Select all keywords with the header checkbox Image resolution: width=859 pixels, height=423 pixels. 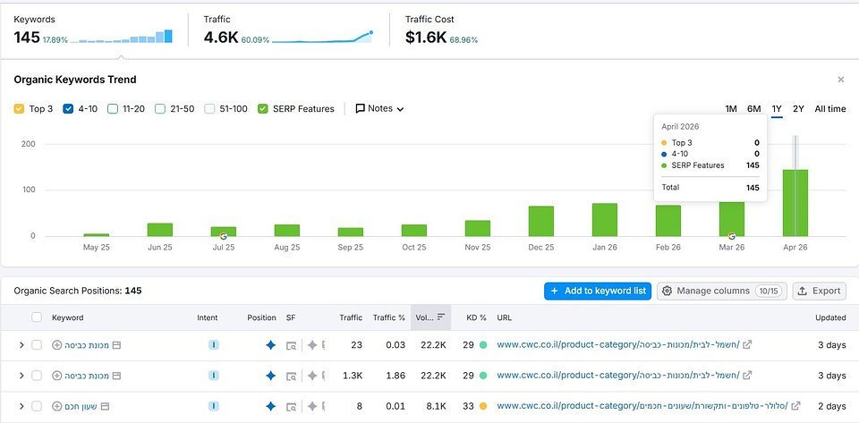[x=37, y=317]
